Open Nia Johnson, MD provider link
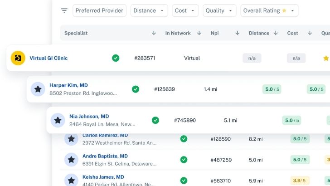 (89, 116)
